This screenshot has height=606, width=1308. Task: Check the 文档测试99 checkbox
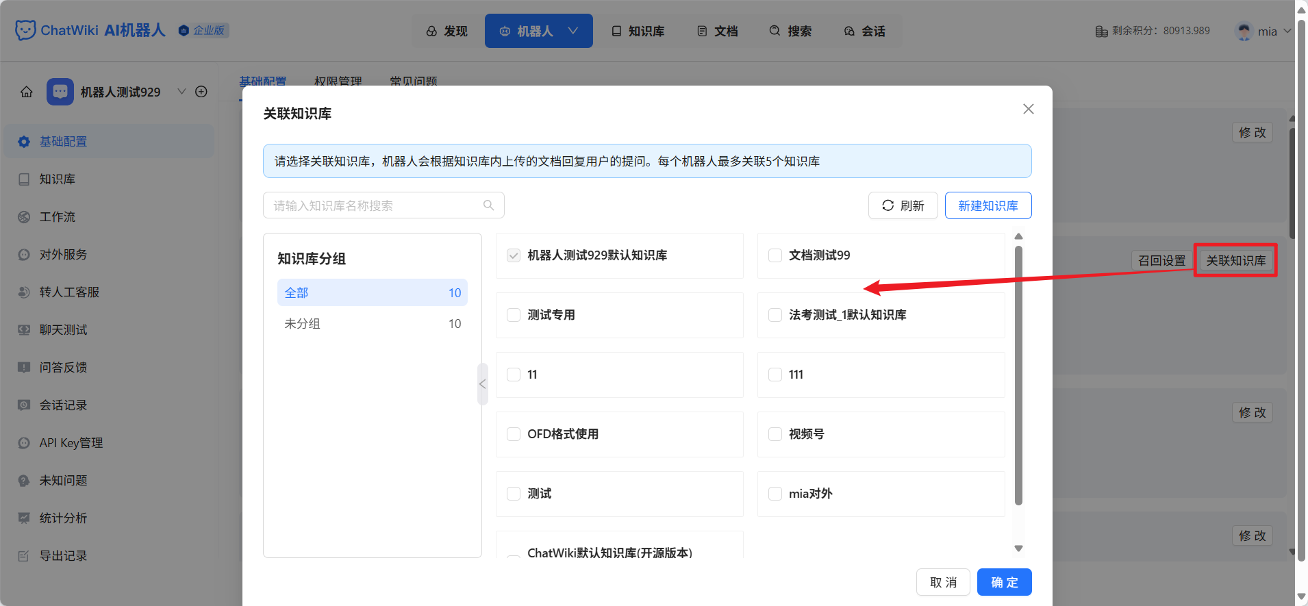[775, 255]
